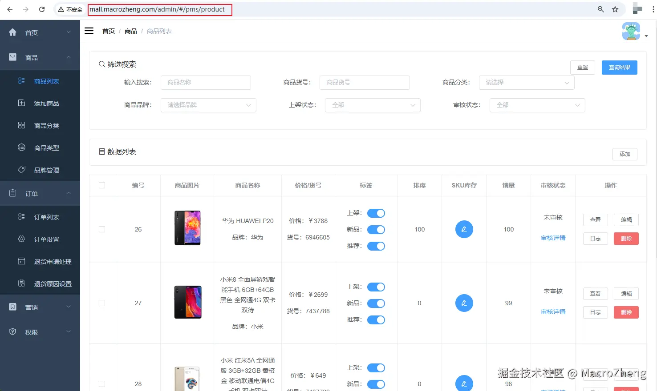Viewport: 657px width, 391px height.
Task: Click the user avatar in header
Action: click(631, 31)
